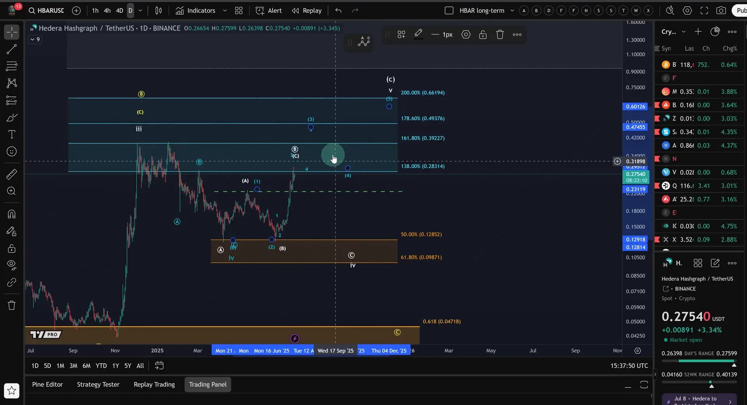Image resolution: width=747 pixels, height=405 pixels.
Task: Open the symbol search magnifier
Action: tap(32, 11)
